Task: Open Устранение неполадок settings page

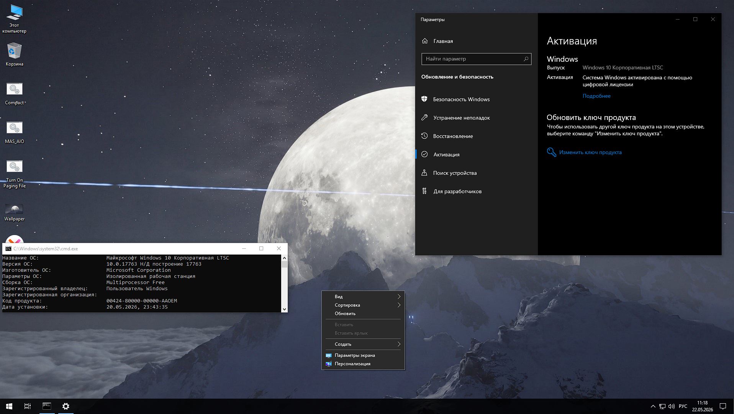Action: [476, 118]
